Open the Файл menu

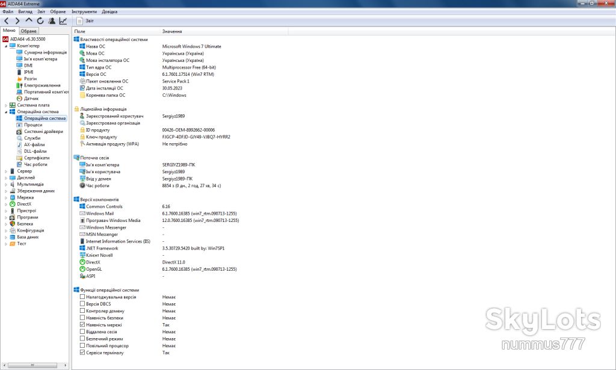pyautogui.click(x=8, y=12)
